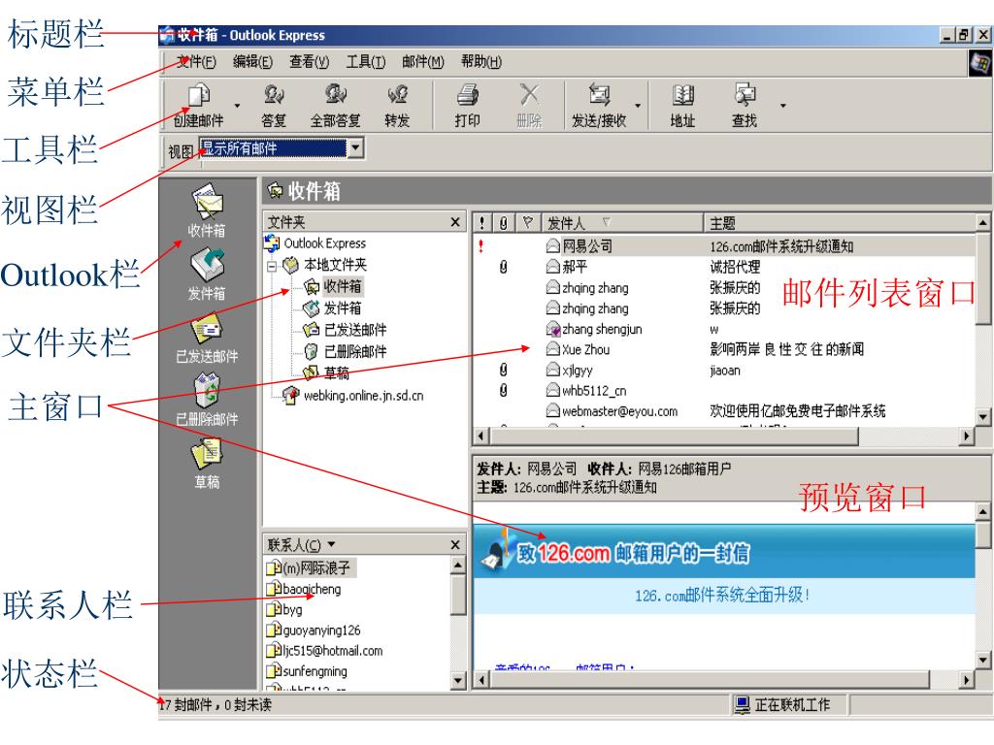Sort messages by the 发件人 column header
This screenshot has height=745, width=994.
click(621, 223)
